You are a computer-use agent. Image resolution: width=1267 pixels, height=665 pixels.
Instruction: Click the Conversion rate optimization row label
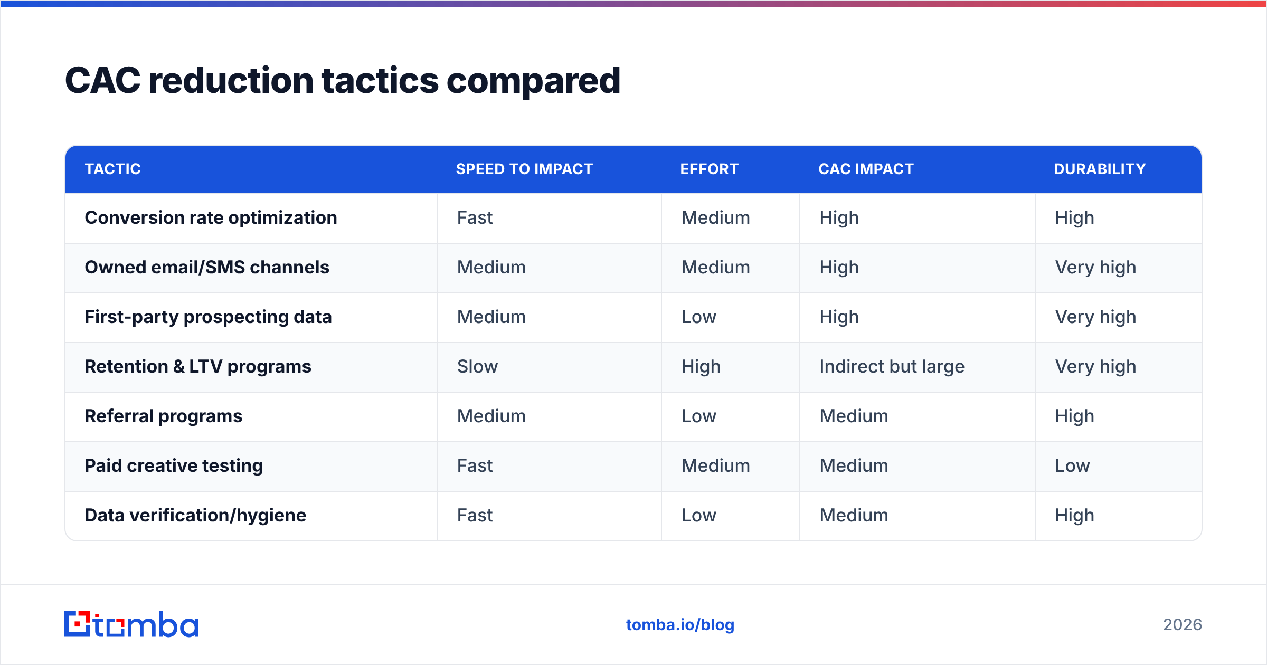[x=211, y=217]
